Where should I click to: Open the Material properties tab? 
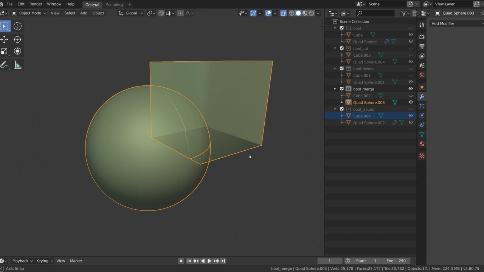(422, 144)
